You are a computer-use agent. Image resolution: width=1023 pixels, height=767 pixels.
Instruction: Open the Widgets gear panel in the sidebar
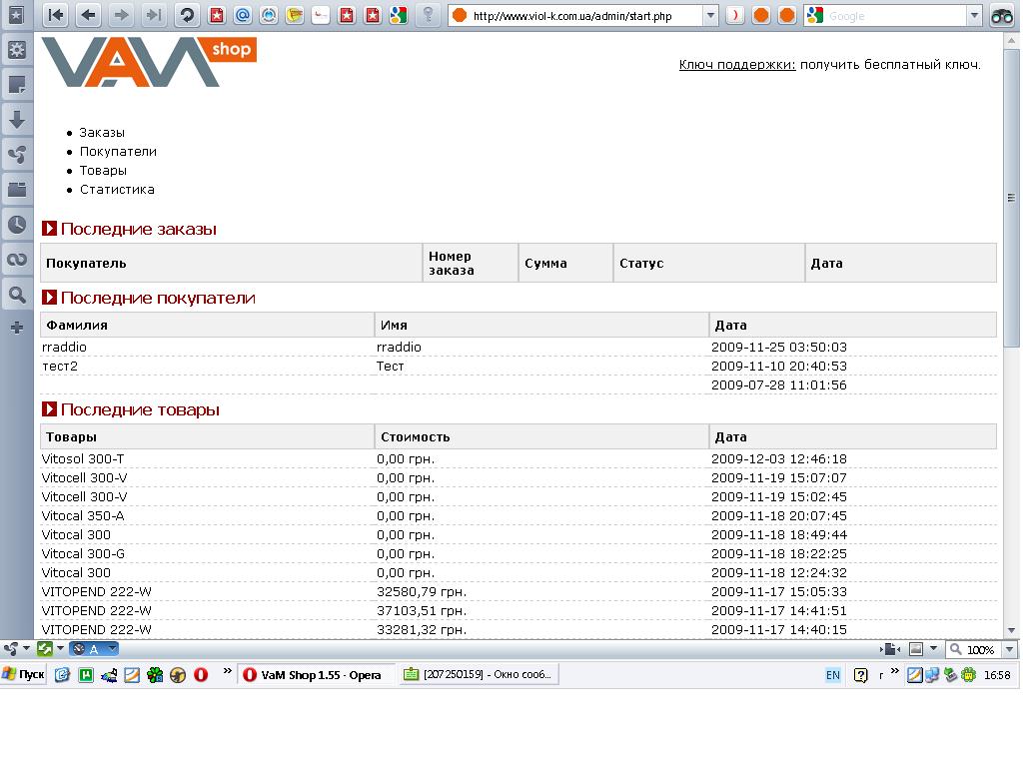click(x=17, y=50)
